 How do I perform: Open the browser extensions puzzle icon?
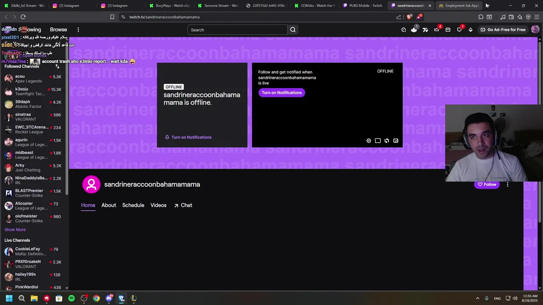point(481,17)
